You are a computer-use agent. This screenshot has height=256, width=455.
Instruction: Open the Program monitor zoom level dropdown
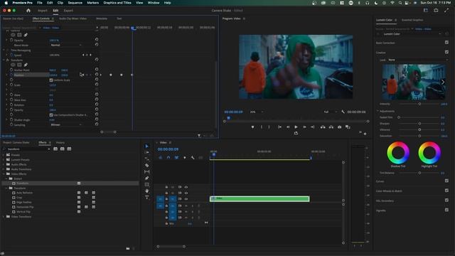(257, 112)
